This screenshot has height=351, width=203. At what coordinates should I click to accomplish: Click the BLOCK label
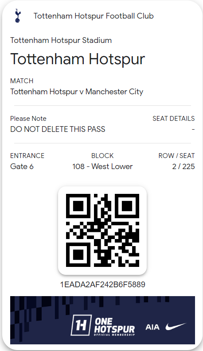pos(102,155)
